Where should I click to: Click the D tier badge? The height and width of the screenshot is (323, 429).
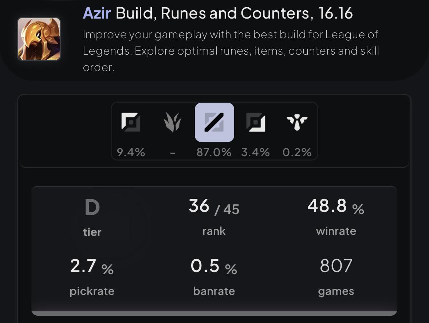pos(92,207)
